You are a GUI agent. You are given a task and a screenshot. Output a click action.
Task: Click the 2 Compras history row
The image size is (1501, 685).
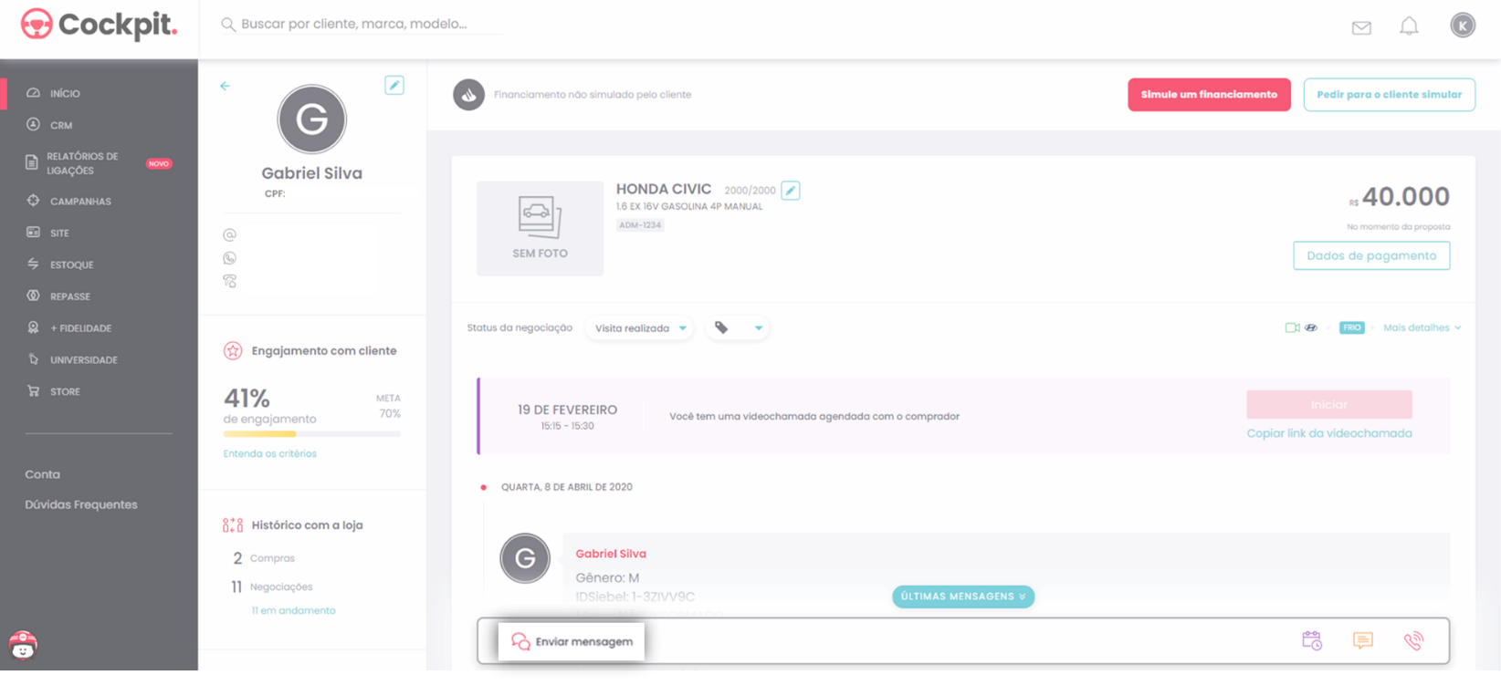click(263, 558)
